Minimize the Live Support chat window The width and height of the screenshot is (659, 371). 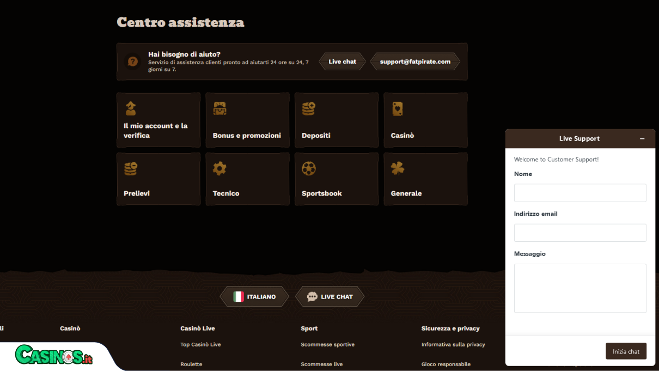click(642, 139)
